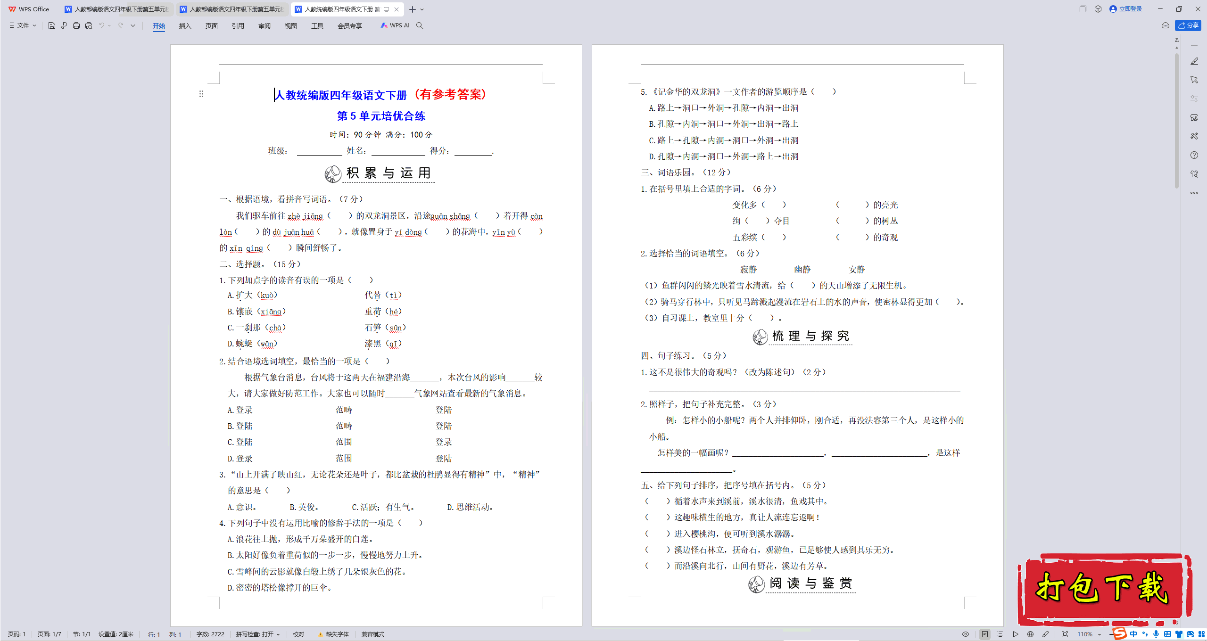The width and height of the screenshot is (1207, 641).
Task: Click the 立即登录 login button
Action: (x=1126, y=9)
